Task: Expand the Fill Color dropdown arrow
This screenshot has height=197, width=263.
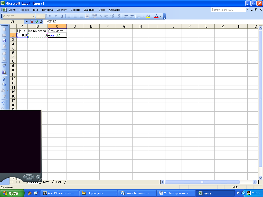Action: point(152,16)
